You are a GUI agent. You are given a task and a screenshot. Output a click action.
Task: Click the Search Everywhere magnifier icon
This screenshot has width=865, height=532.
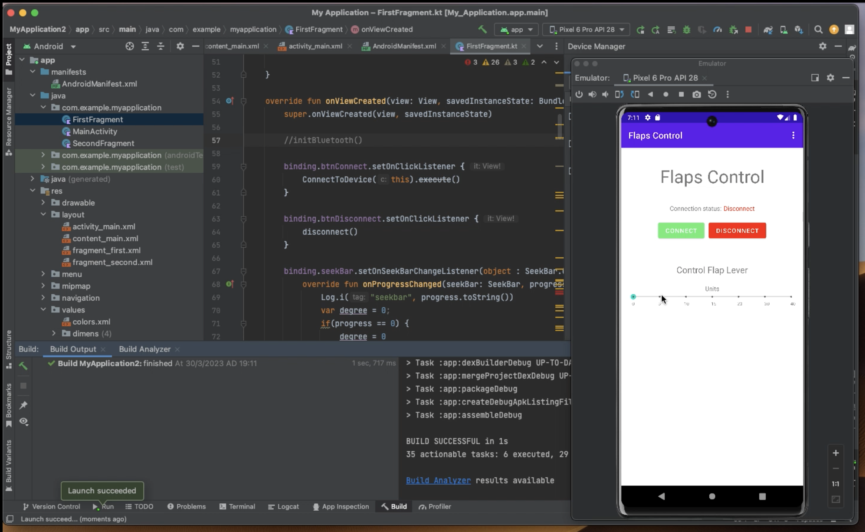point(818,30)
